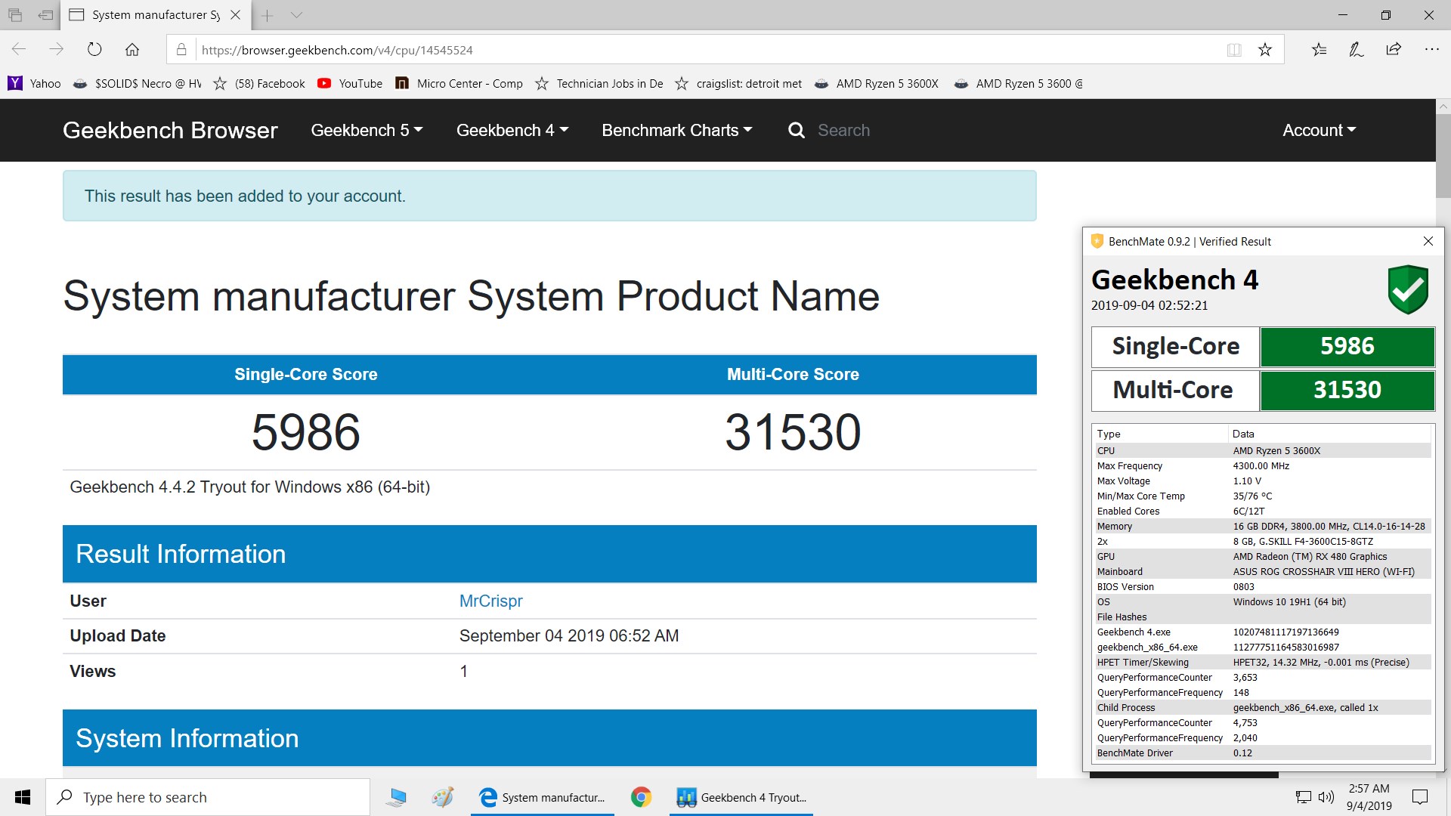Share this page icon

tap(1394, 50)
